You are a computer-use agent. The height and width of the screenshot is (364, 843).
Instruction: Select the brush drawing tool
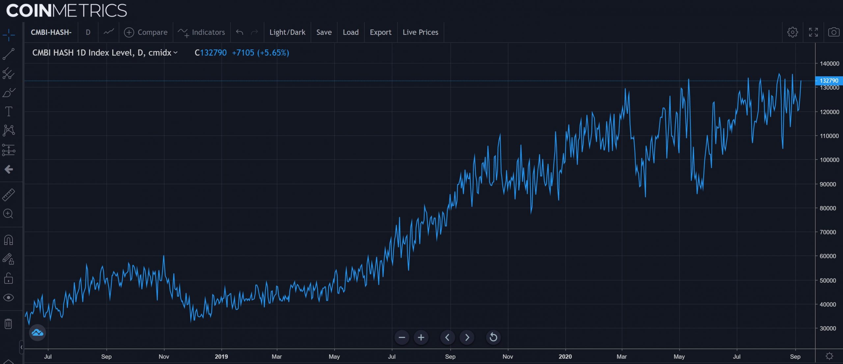pyautogui.click(x=9, y=92)
